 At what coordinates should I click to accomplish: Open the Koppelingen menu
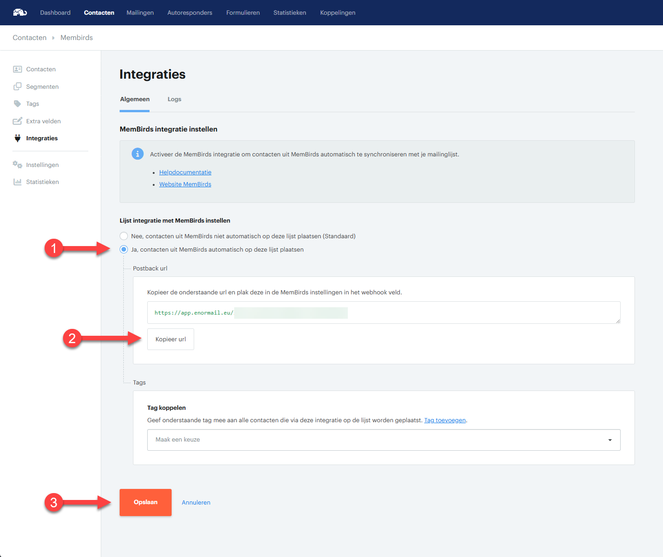click(x=338, y=12)
